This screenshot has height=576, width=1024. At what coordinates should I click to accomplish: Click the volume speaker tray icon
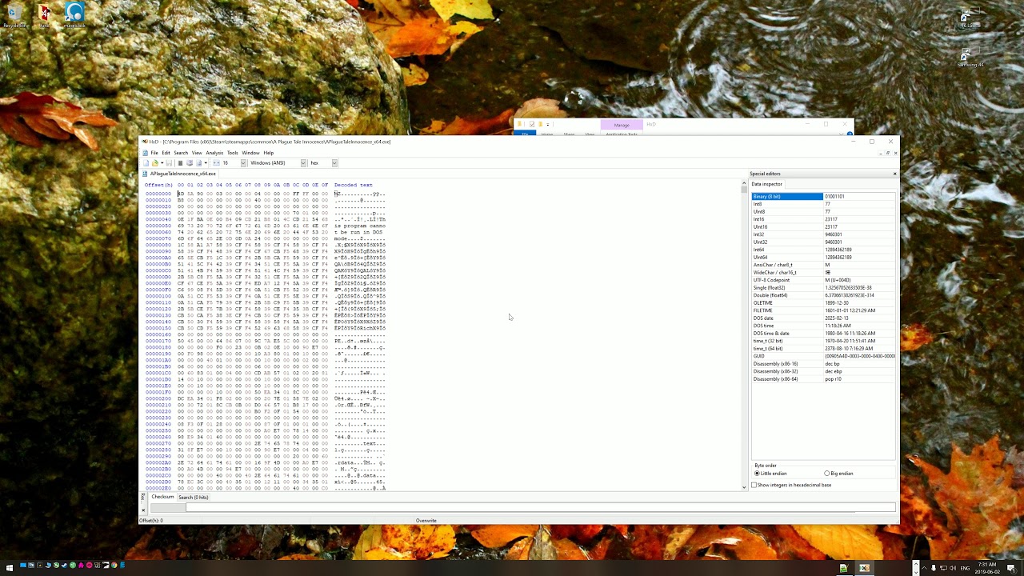[953, 568]
